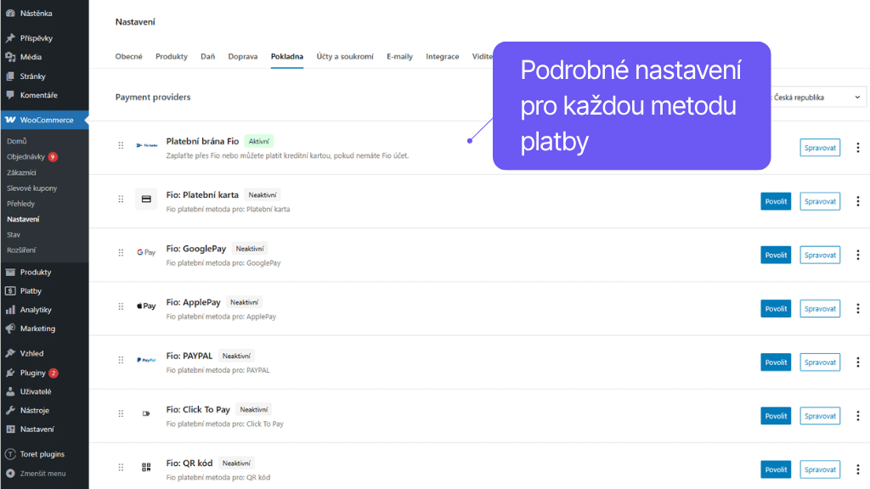This screenshot has height=489, width=870.
Task: Open Domů under WooCommerce
Action: click(x=17, y=142)
